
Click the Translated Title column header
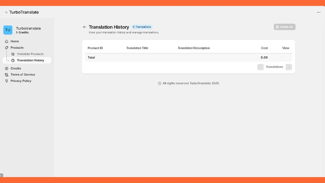pos(137,48)
